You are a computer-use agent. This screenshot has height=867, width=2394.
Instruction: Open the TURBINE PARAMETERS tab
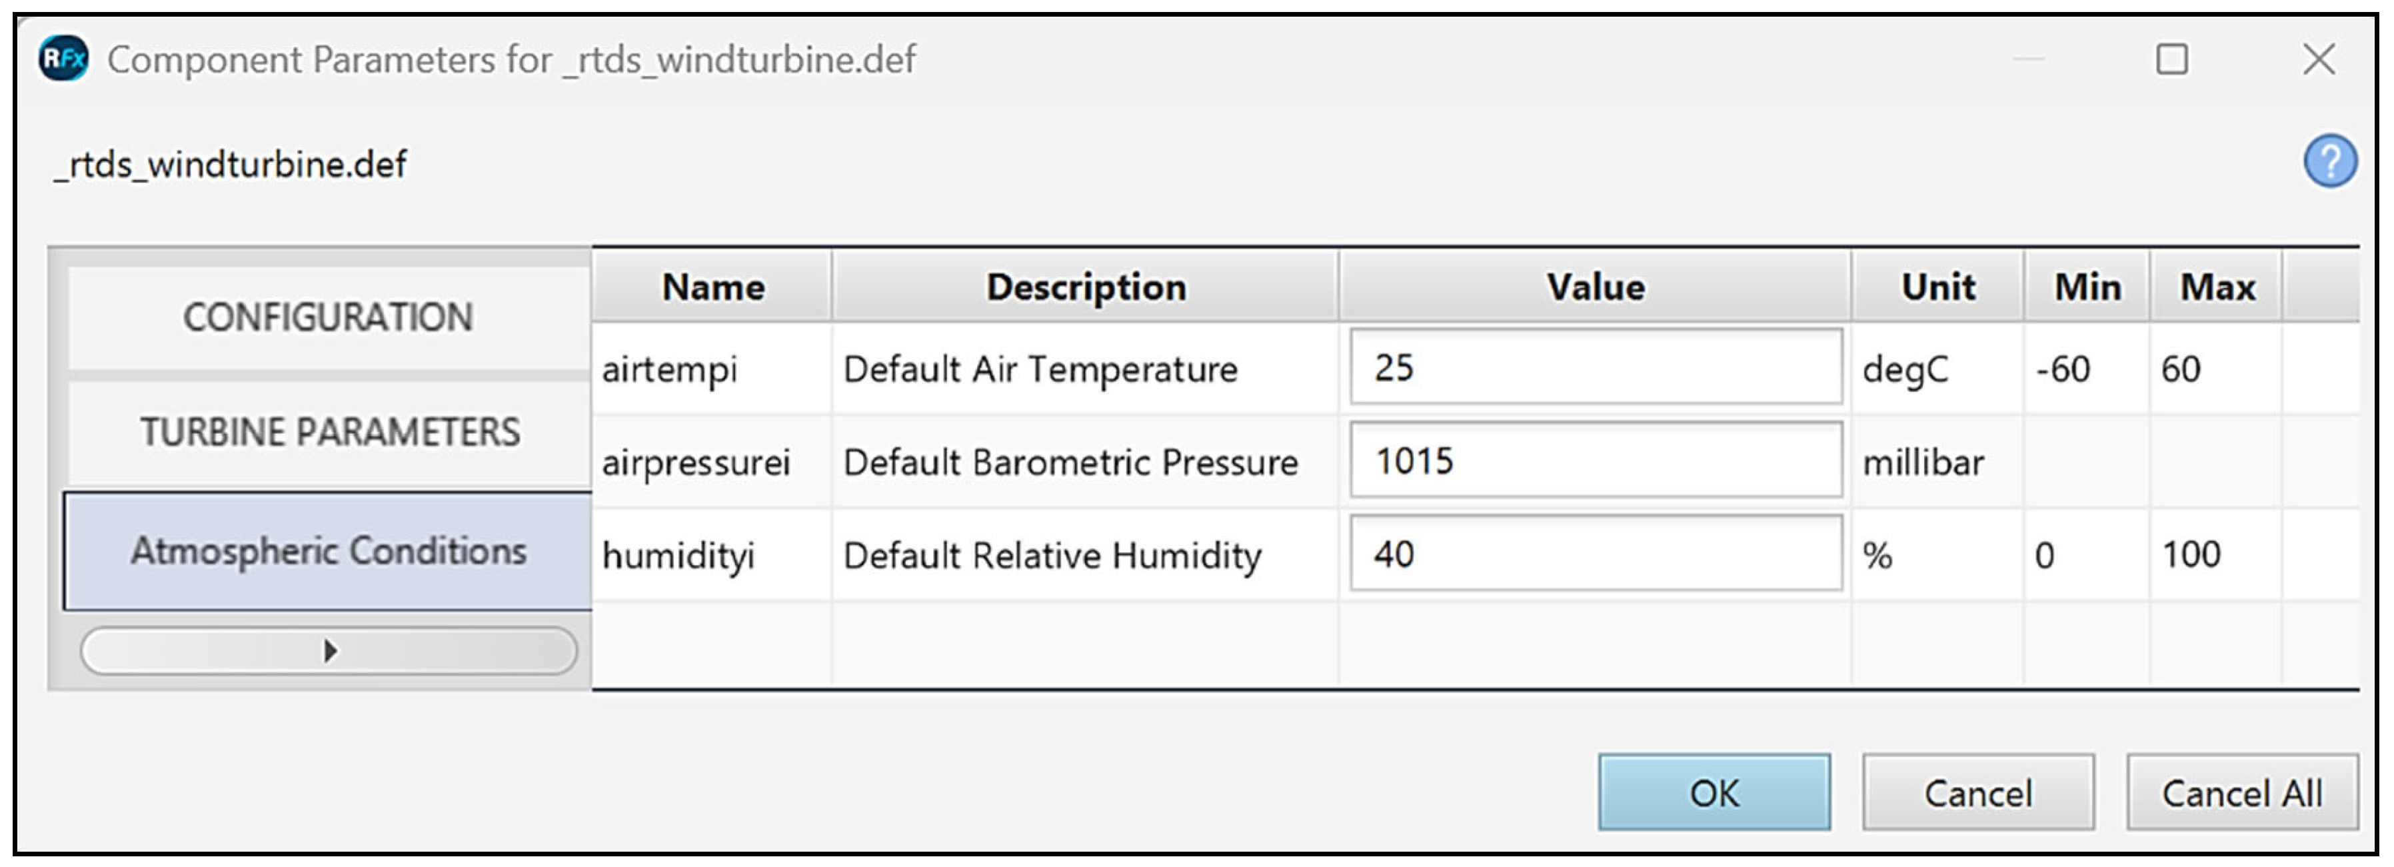(330, 432)
